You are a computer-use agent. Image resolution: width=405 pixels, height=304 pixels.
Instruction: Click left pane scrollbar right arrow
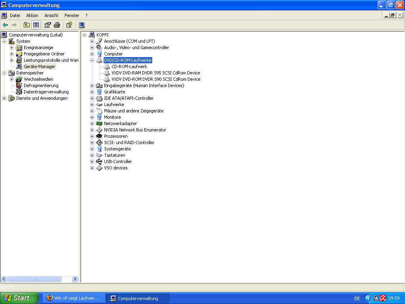pos(75,279)
